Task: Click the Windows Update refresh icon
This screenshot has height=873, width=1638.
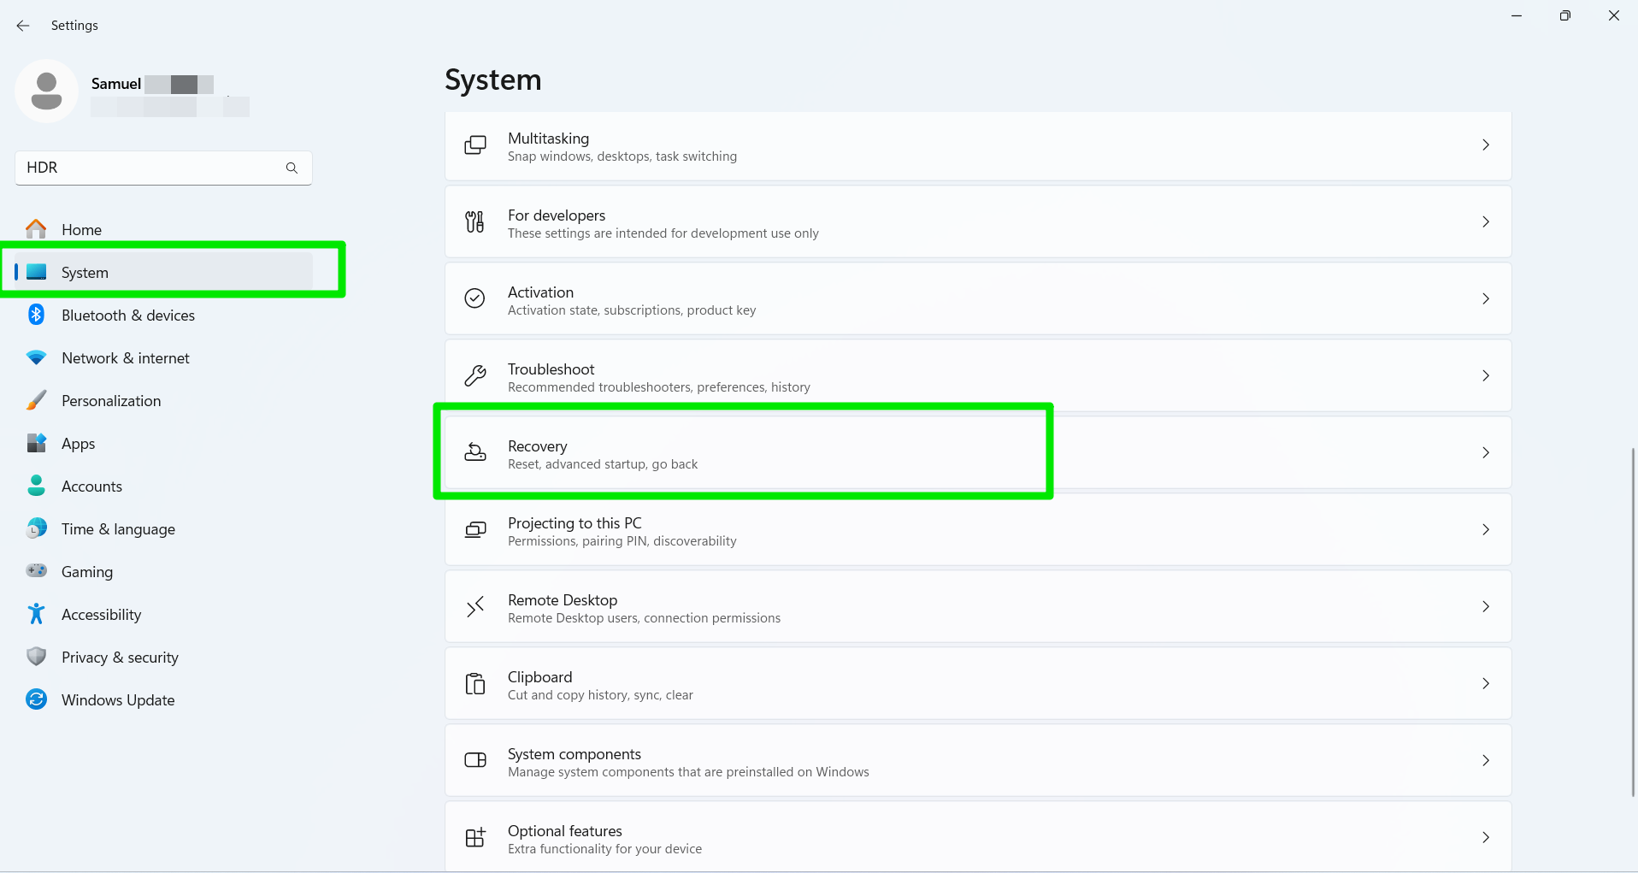Action: click(36, 699)
